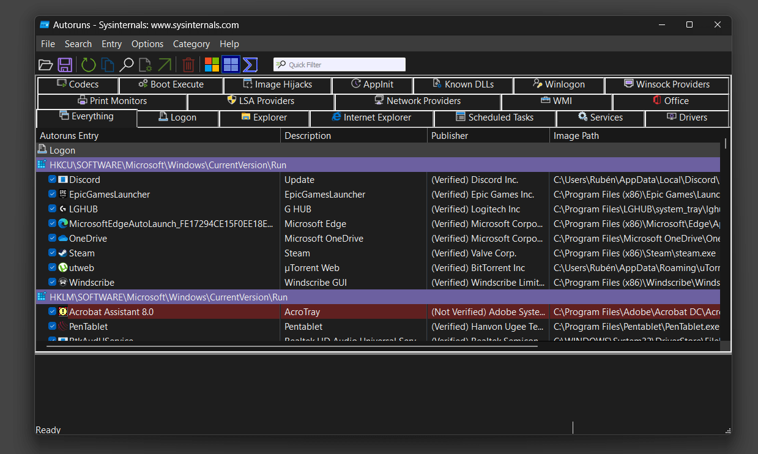Open the Options menu
Viewport: 758px width, 454px height.
[147, 44]
